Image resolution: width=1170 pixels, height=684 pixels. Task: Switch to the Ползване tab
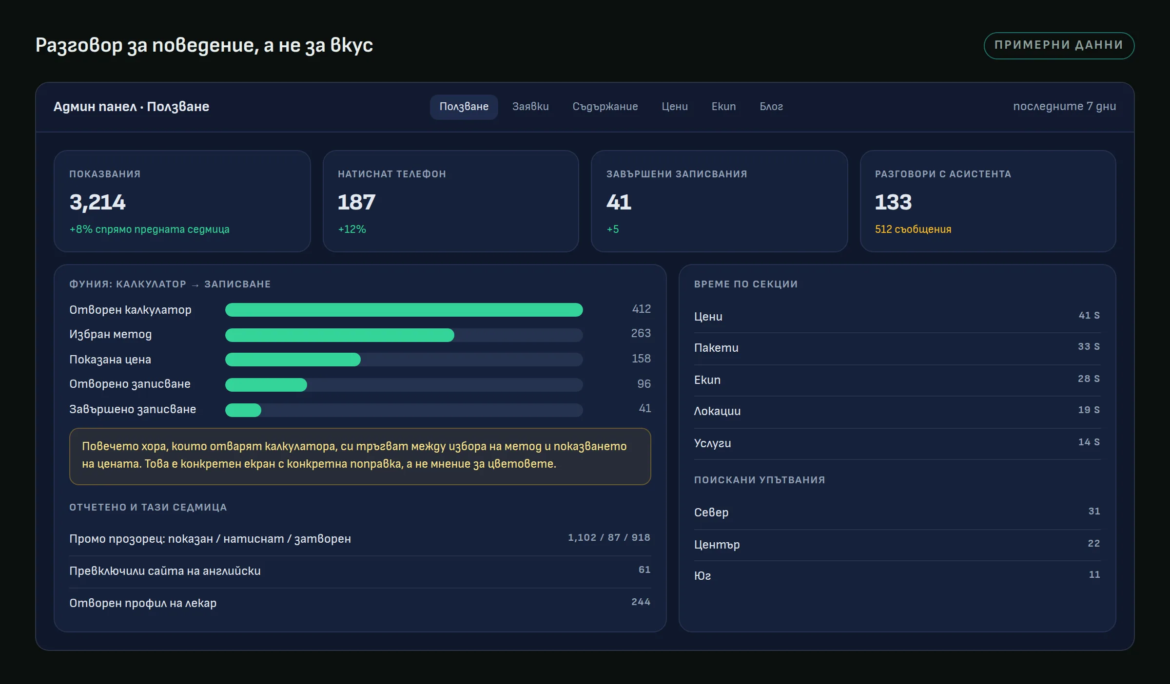[464, 107]
